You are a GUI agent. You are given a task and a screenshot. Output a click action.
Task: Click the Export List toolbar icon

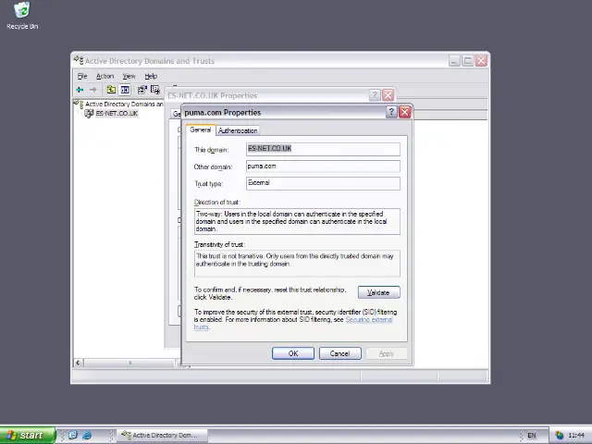point(155,90)
